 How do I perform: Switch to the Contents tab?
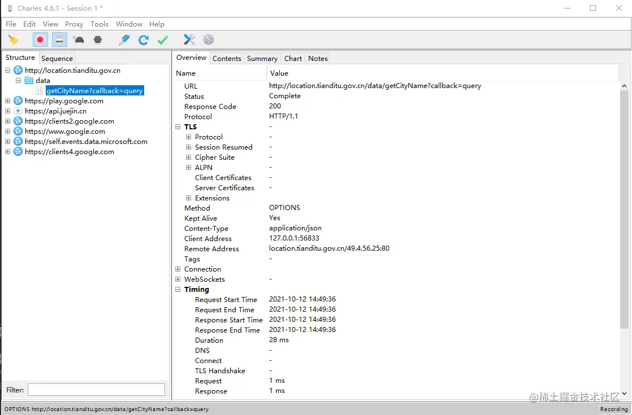(x=227, y=58)
